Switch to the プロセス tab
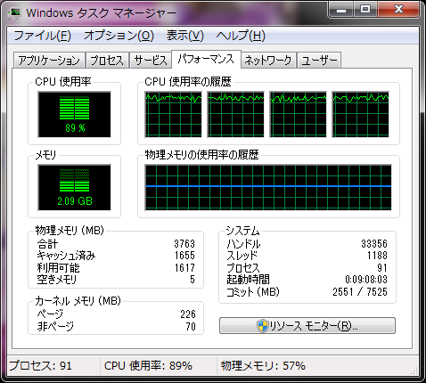The height and width of the screenshot is (383, 426). click(107, 61)
